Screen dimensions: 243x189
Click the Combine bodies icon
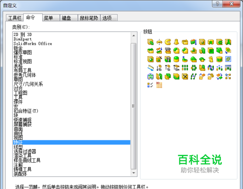click(x=168, y=76)
